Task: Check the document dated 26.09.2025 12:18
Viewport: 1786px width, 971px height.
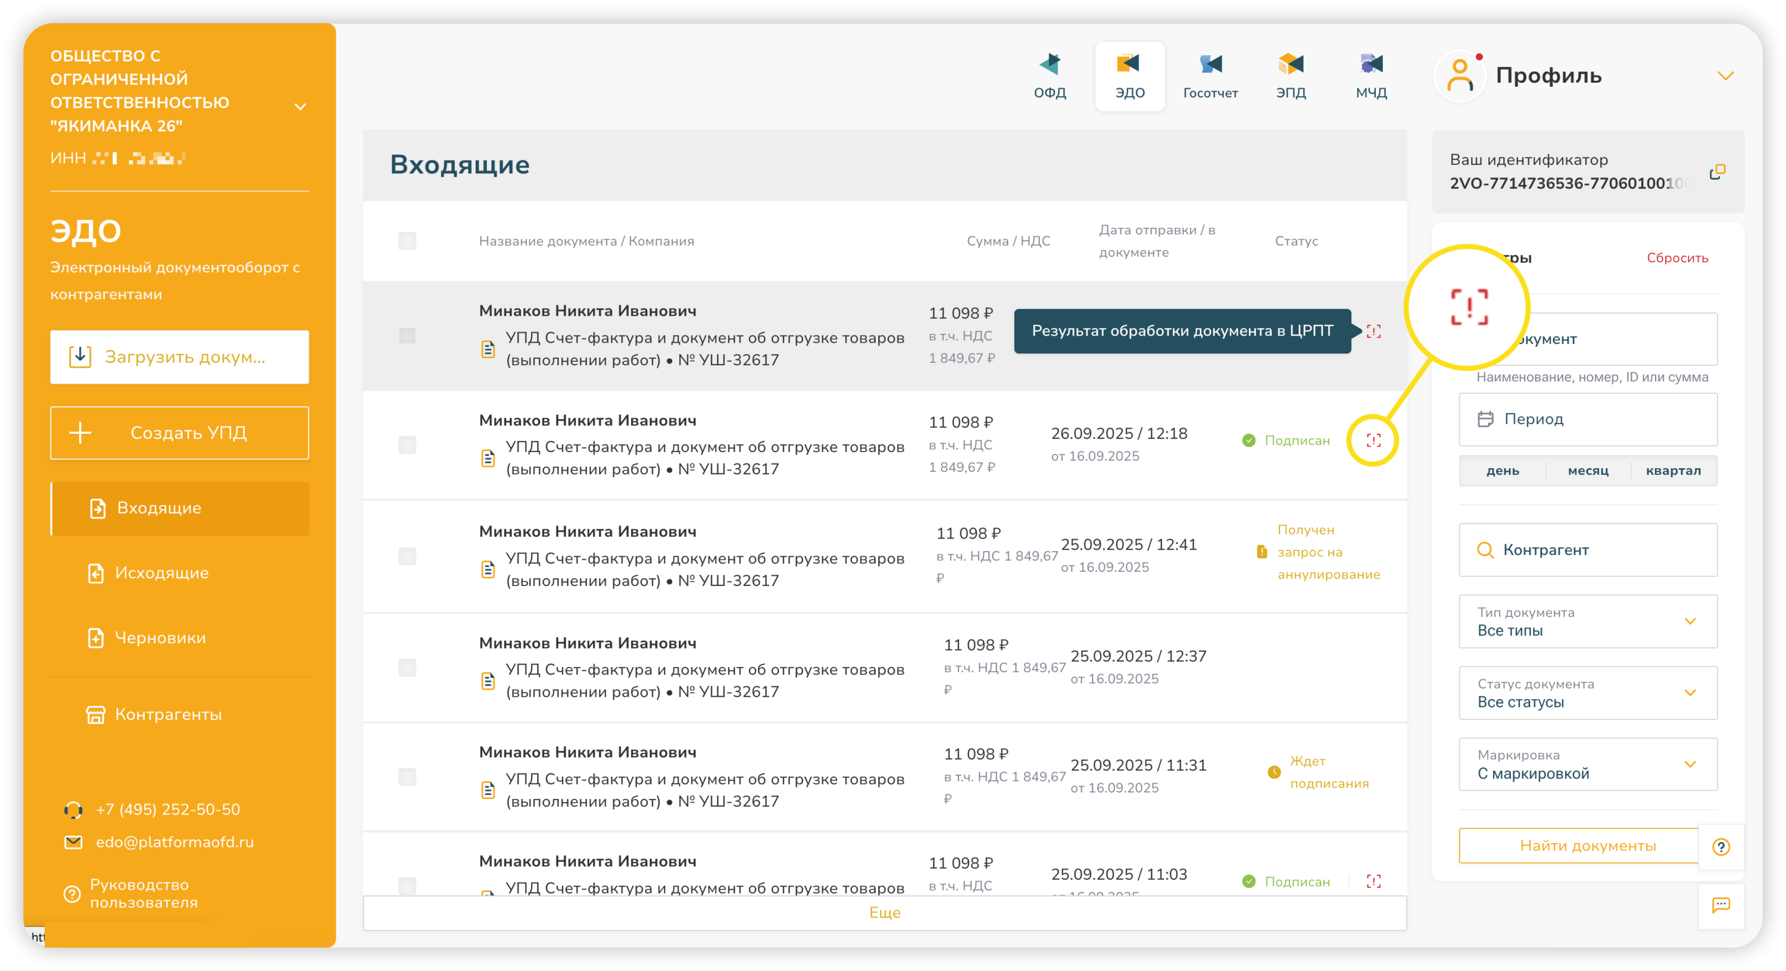Action: (x=407, y=444)
